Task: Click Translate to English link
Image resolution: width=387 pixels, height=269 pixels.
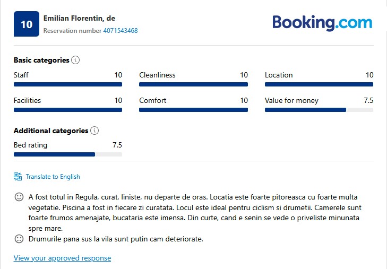Action: [x=53, y=177]
